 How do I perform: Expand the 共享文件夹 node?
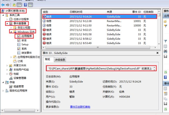coord(7,65)
